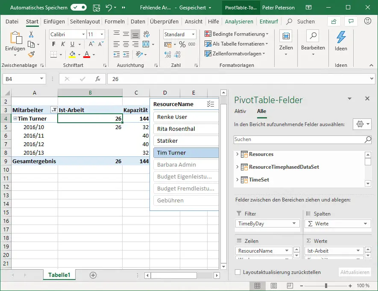378x291 pixels.
Task: Open Bedingte Formatierung menu
Action: [237, 34]
